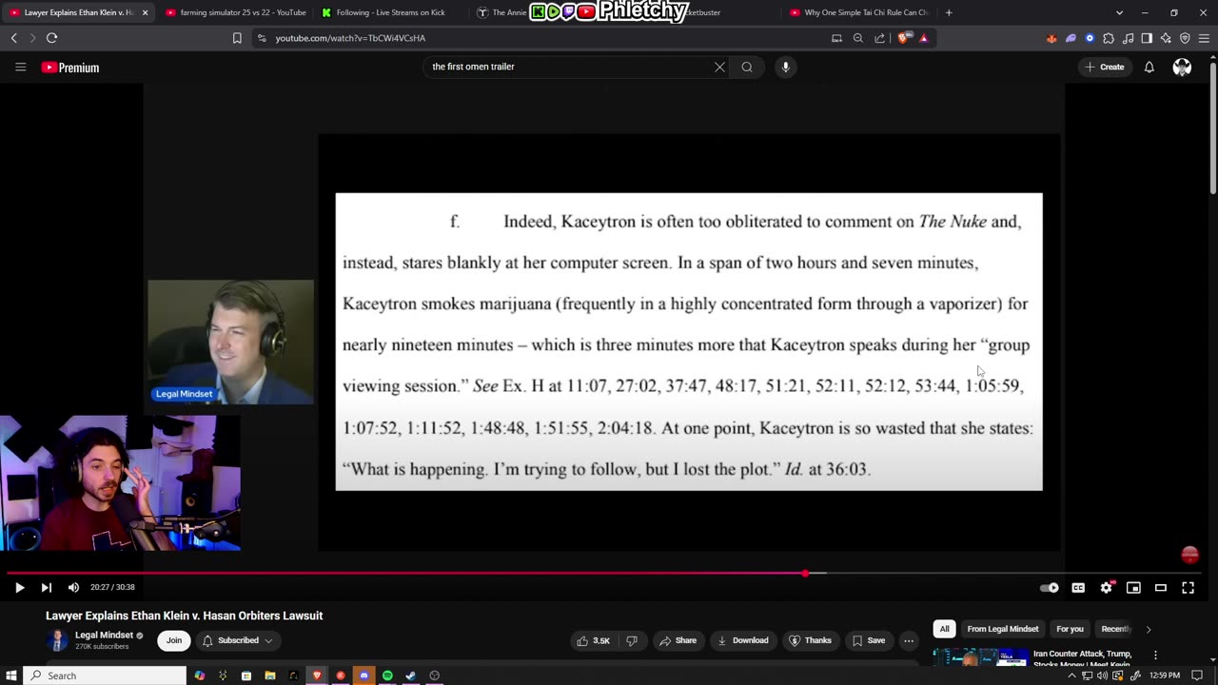Open Subscribed notification dropdown
This screenshot has width=1218, height=685.
(x=238, y=640)
